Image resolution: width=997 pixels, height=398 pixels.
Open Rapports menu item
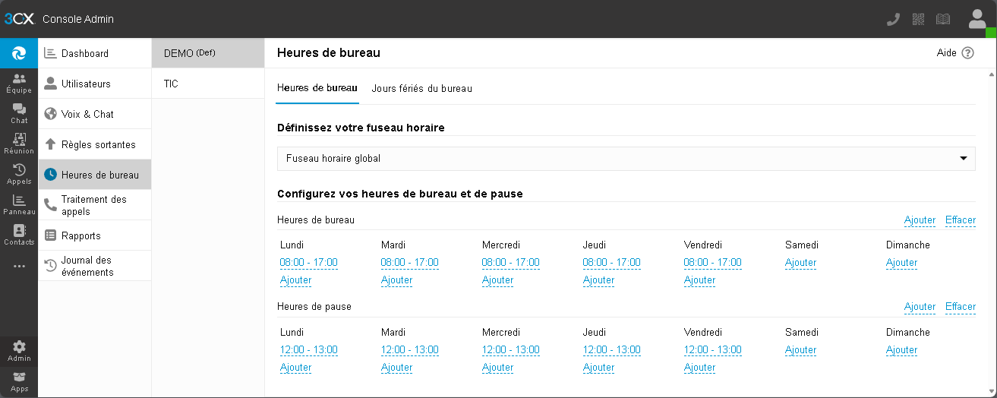tap(95, 235)
